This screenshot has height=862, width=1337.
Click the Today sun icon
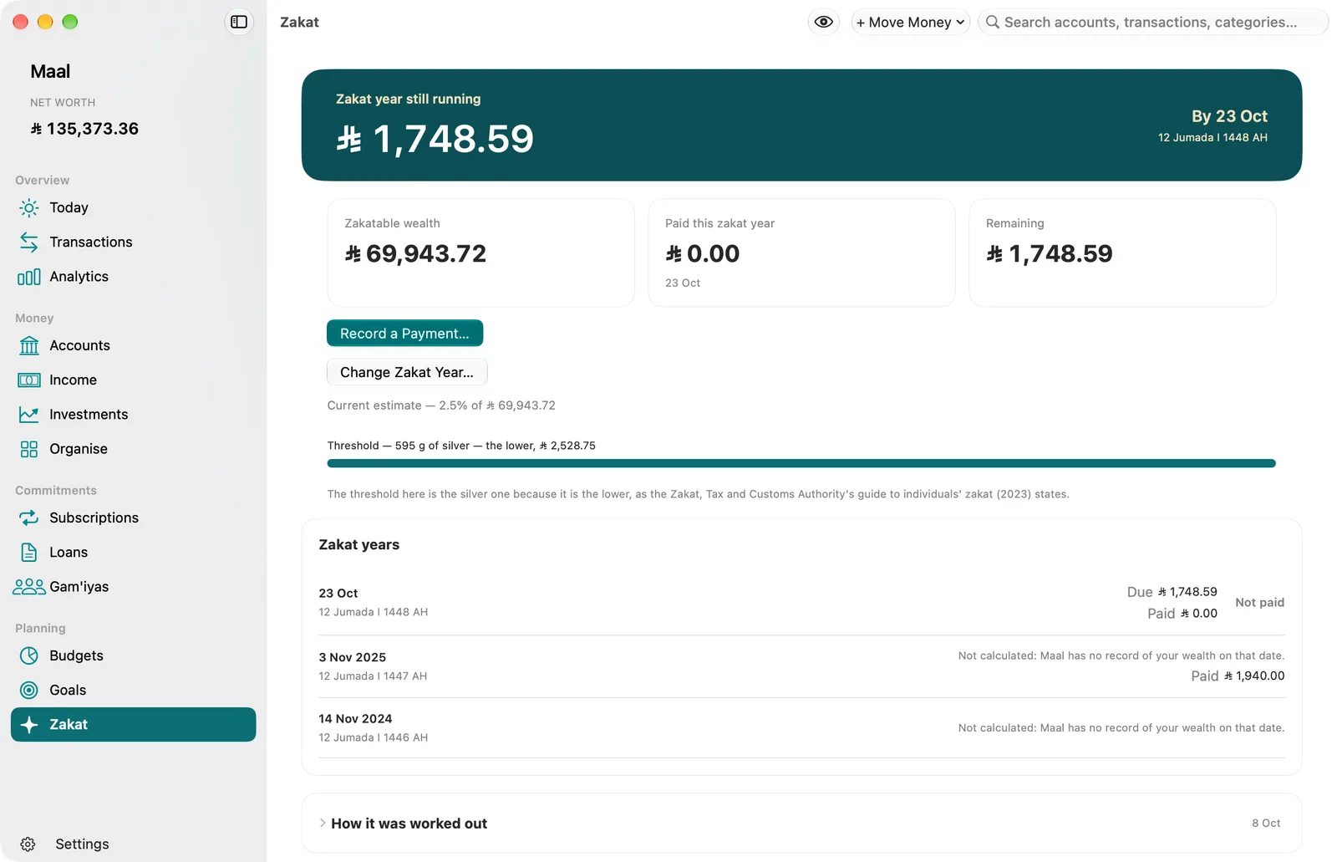click(29, 207)
